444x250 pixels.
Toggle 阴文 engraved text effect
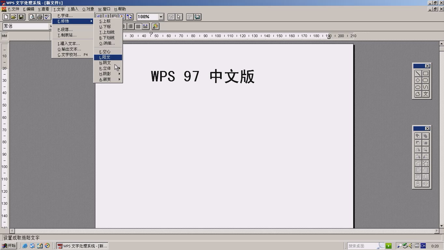(x=108, y=63)
